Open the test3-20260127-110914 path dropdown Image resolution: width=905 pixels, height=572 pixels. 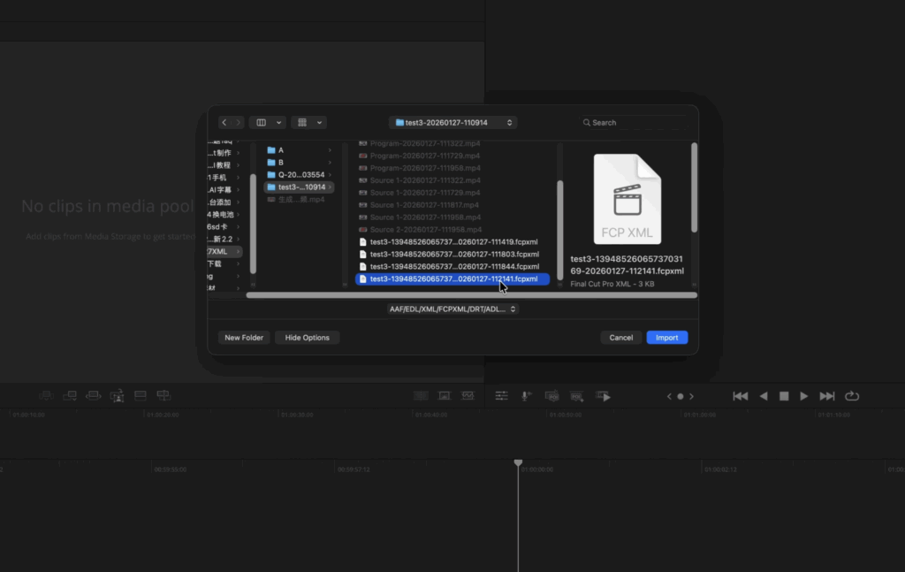pyautogui.click(x=452, y=123)
